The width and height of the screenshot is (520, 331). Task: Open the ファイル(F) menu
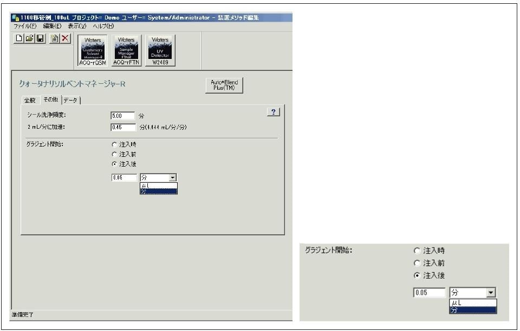pos(25,26)
